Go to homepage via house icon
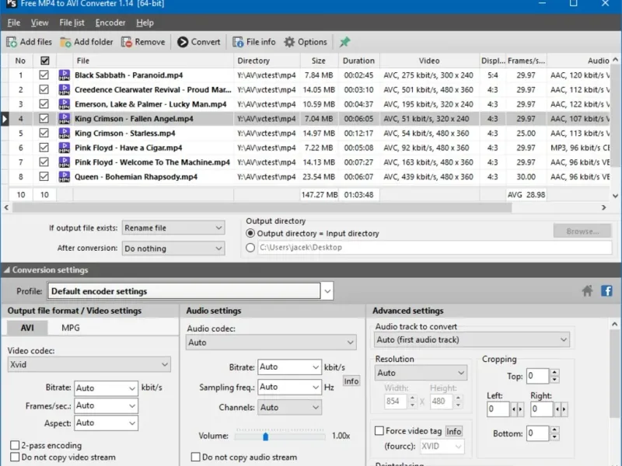Image resolution: width=622 pixels, height=466 pixels. click(x=588, y=290)
